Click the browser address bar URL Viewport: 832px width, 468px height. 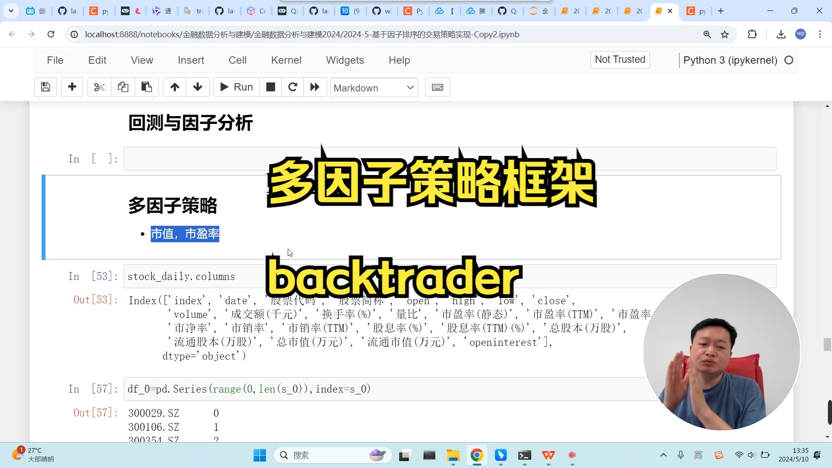(x=302, y=34)
